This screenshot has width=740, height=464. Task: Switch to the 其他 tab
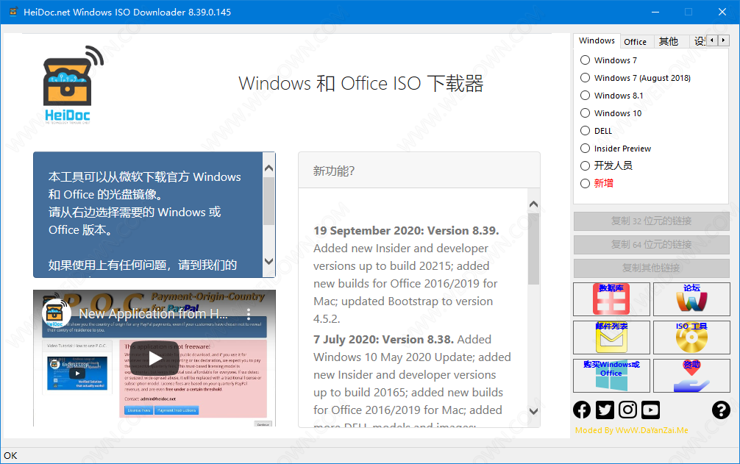(668, 42)
